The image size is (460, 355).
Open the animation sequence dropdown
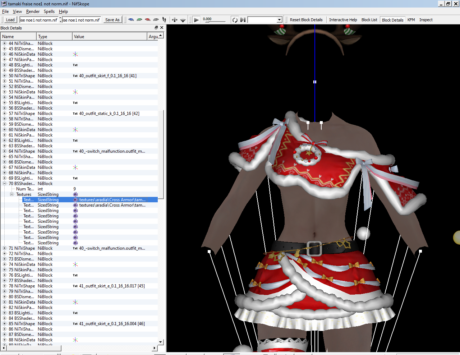point(265,20)
